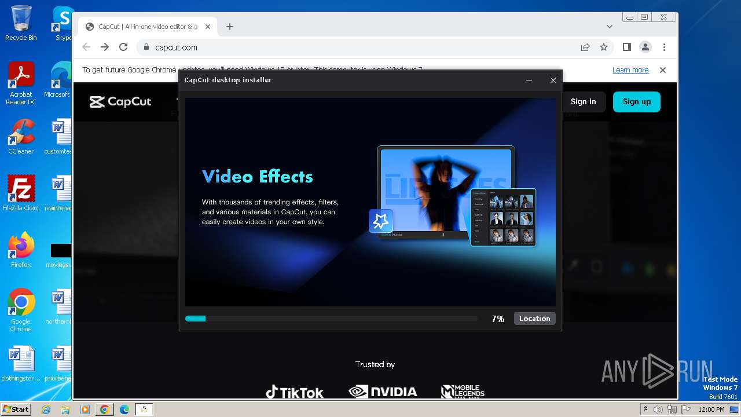Open Chrome three-dot menu
The image size is (741, 417).
664,47
